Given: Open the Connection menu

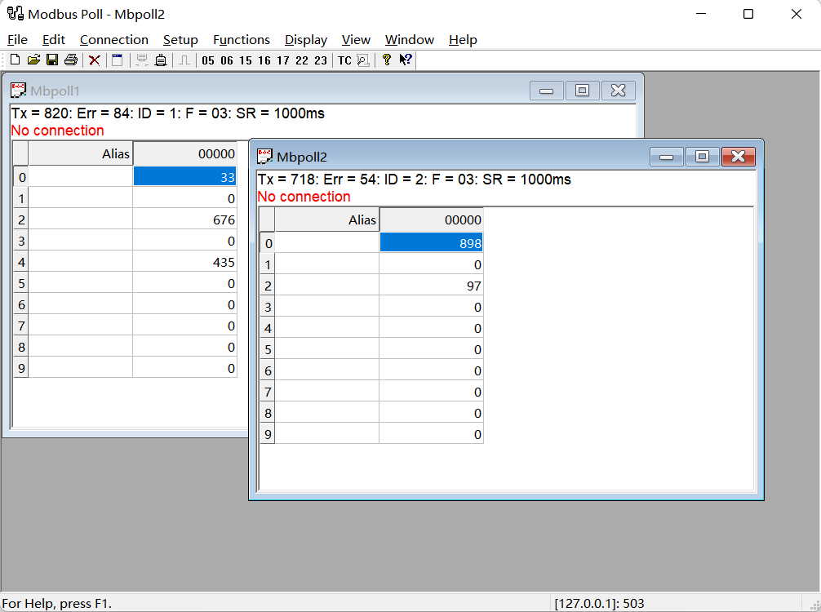Looking at the screenshot, I should click(114, 40).
